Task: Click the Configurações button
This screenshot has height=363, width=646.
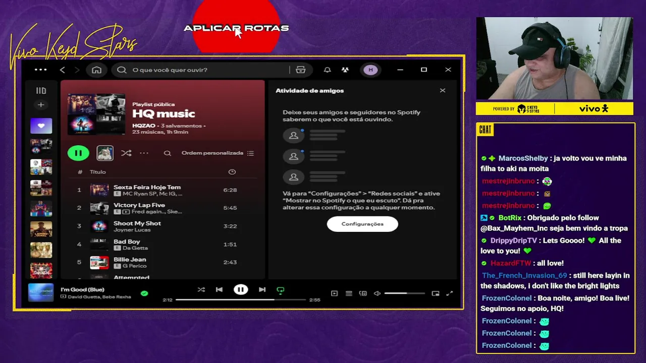Action: click(362, 224)
